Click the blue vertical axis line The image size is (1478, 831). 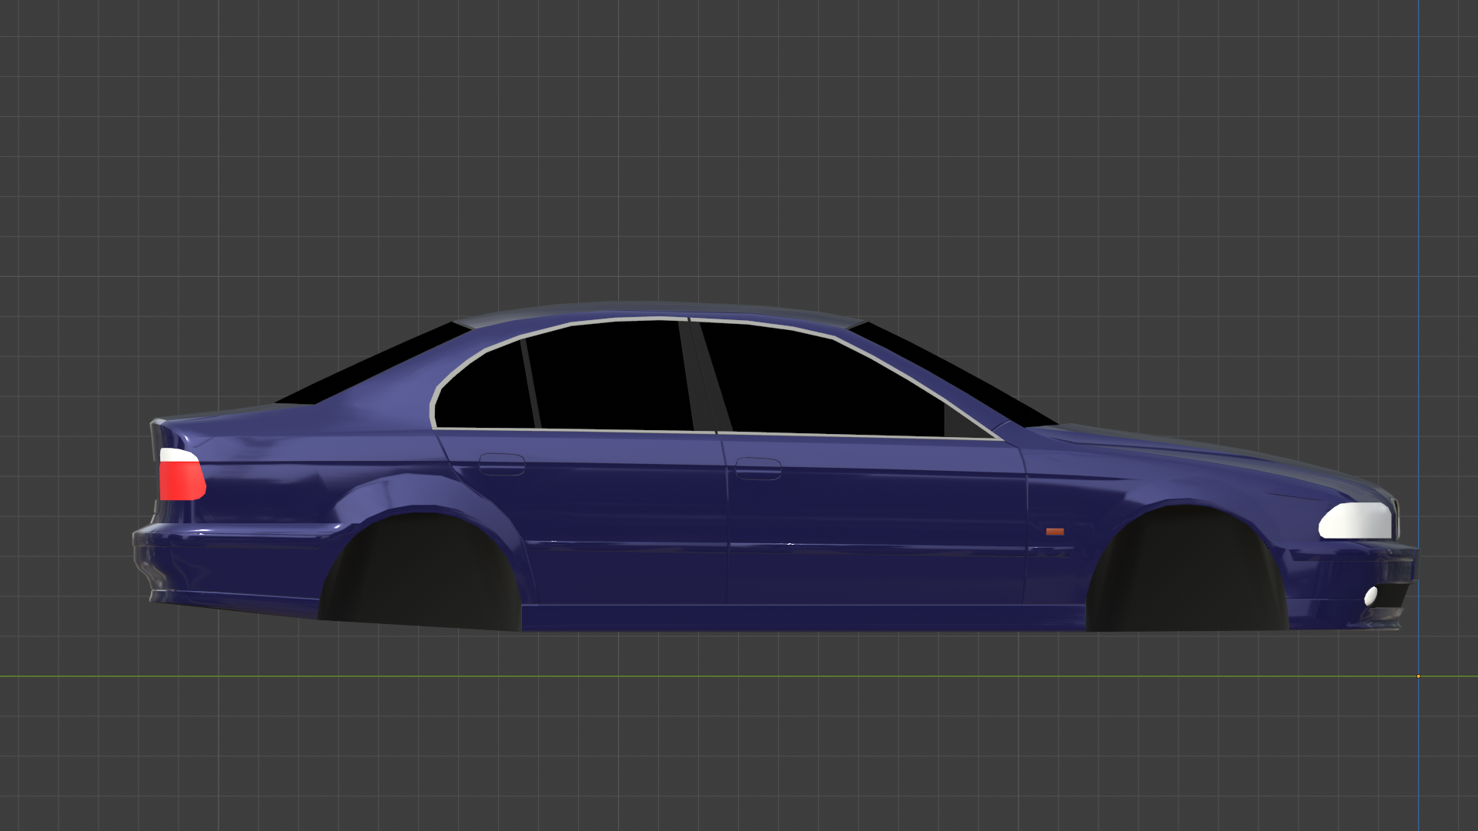[1418, 231]
